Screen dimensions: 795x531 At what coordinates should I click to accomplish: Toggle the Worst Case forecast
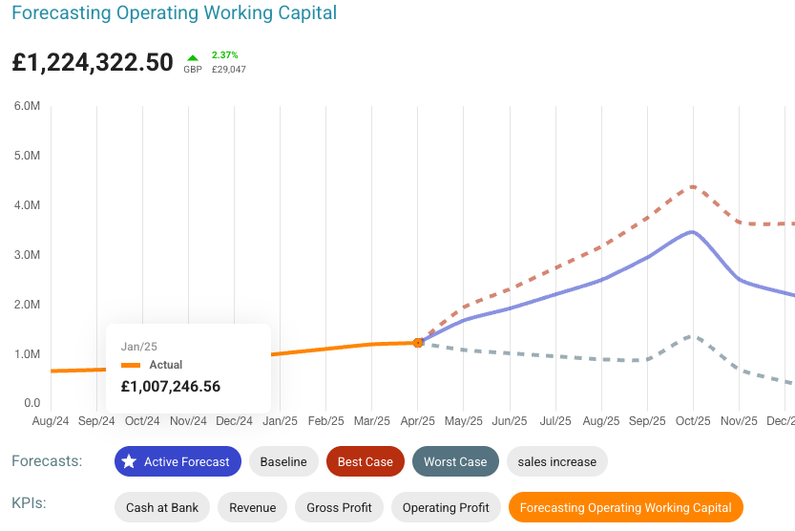pyautogui.click(x=455, y=461)
